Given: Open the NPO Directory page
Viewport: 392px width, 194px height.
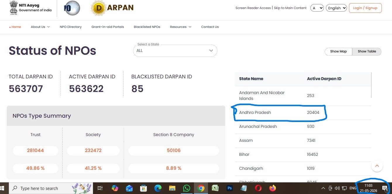Looking at the screenshot, I should pyautogui.click(x=71, y=27).
